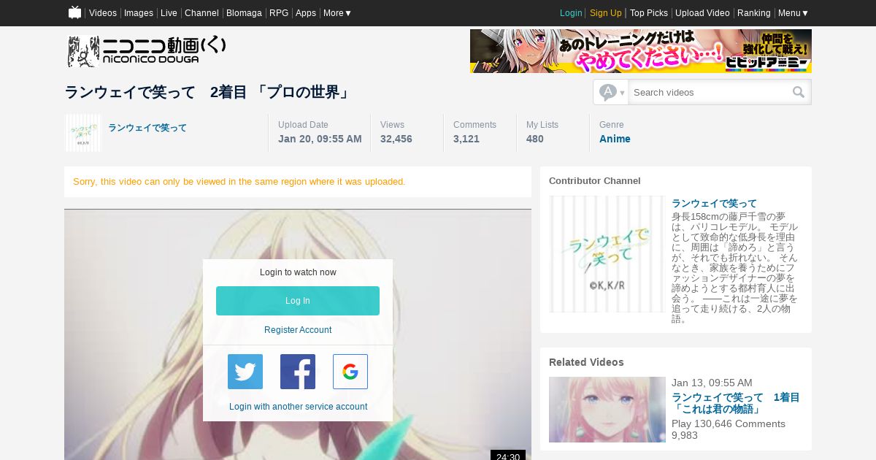Click the Niconico TV icon in top bar
Screen dimensions: 876x460
click(x=74, y=12)
